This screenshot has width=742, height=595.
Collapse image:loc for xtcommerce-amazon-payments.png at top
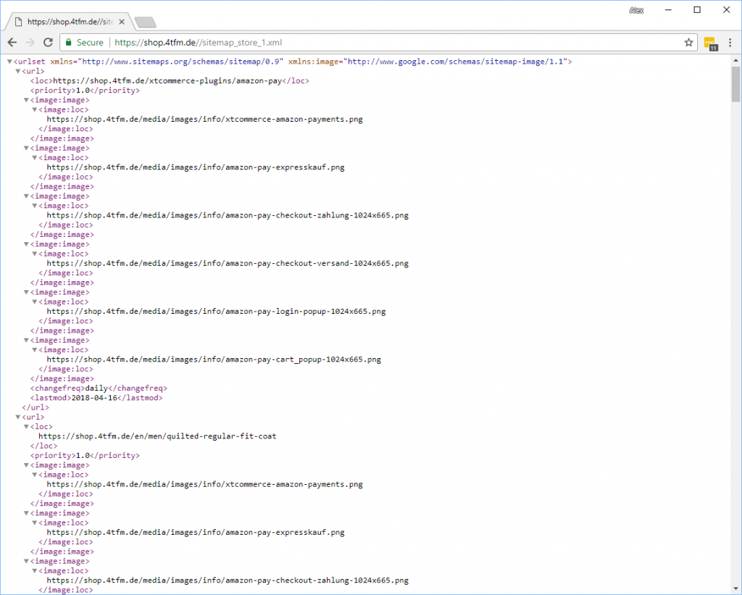(x=34, y=110)
